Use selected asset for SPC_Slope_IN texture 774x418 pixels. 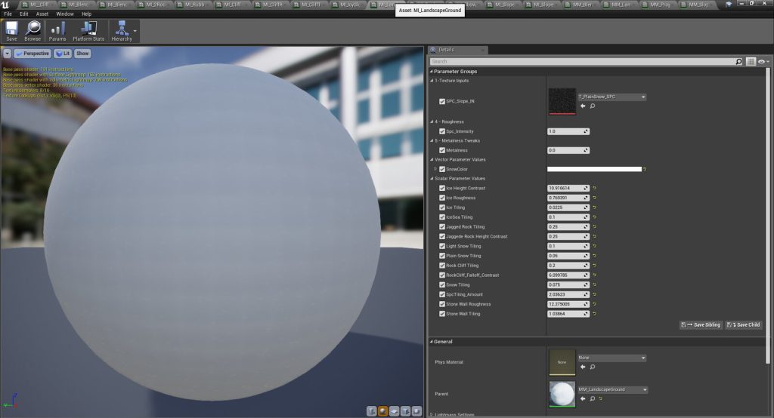tap(583, 106)
